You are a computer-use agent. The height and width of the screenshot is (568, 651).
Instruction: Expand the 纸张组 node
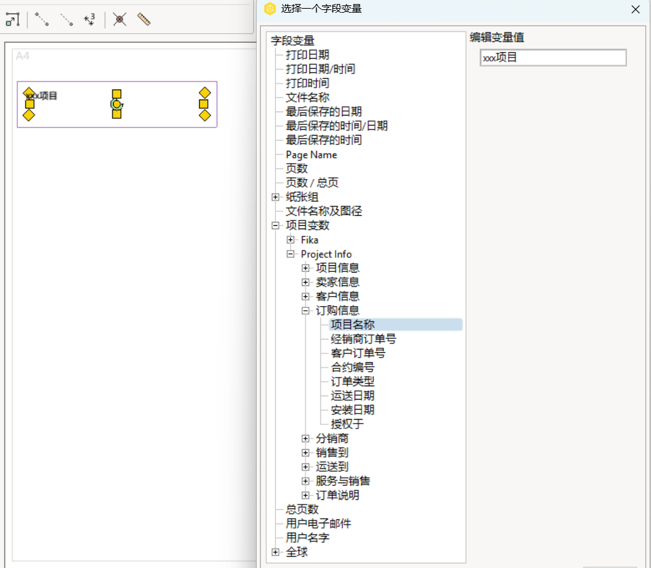275,197
